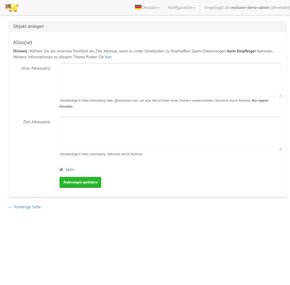Click the Ziel-Adresse(n) field label
The height and width of the screenshot is (285, 290).
click(37, 122)
